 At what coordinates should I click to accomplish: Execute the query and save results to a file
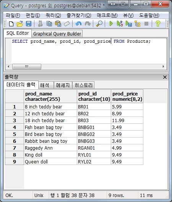129,24
